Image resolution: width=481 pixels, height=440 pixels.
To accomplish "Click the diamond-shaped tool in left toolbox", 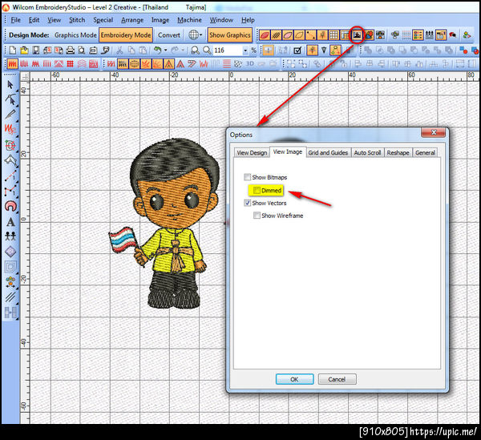I will tap(10, 252).
